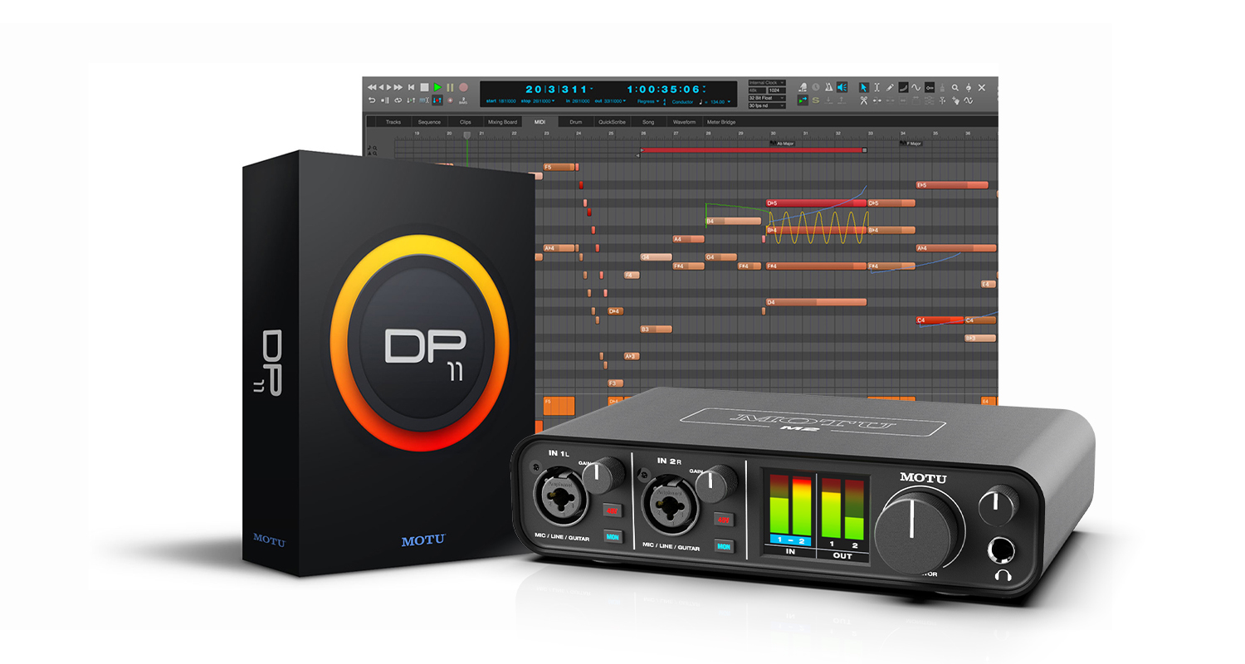Image resolution: width=1245 pixels, height=664 pixels.
Task: Select the red C4 MIDI note
Action: click(x=940, y=320)
